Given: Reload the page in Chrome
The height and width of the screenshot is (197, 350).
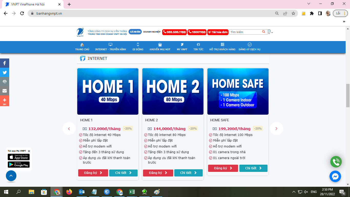Looking at the screenshot, I should coord(22,13).
